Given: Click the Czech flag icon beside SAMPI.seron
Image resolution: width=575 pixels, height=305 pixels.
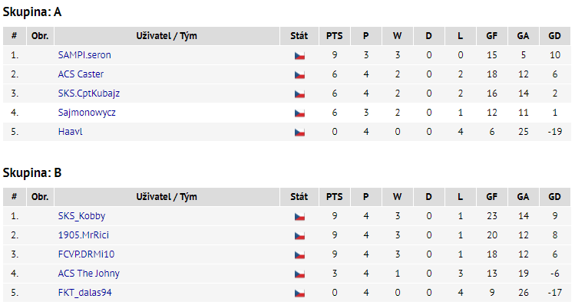Looking at the screenshot, I should (299, 56).
